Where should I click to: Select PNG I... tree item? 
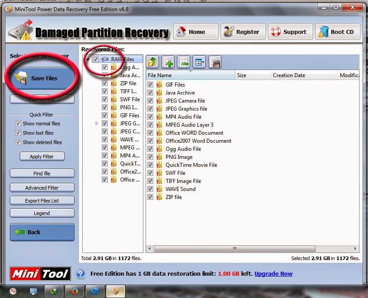click(x=129, y=107)
